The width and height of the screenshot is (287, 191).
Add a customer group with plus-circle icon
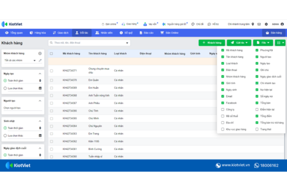(x=40, y=53)
